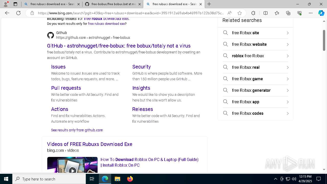This screenshot has height=184, width=327.
Task: Select related search free Robux website
Action: point(255,44)
